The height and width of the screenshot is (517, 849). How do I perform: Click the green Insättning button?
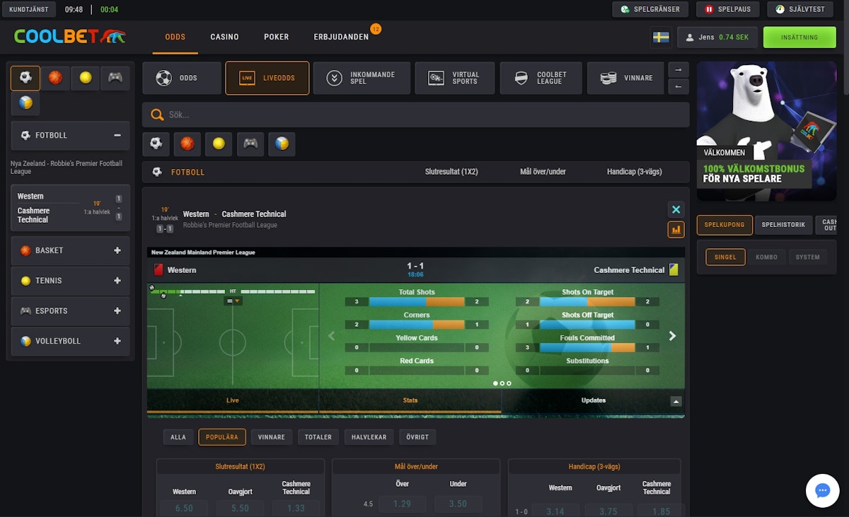pyautogui.click(x=799, y=37)
